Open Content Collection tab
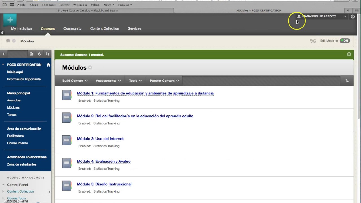This screenshot has width=361, height=203. (x=105, y=28)
